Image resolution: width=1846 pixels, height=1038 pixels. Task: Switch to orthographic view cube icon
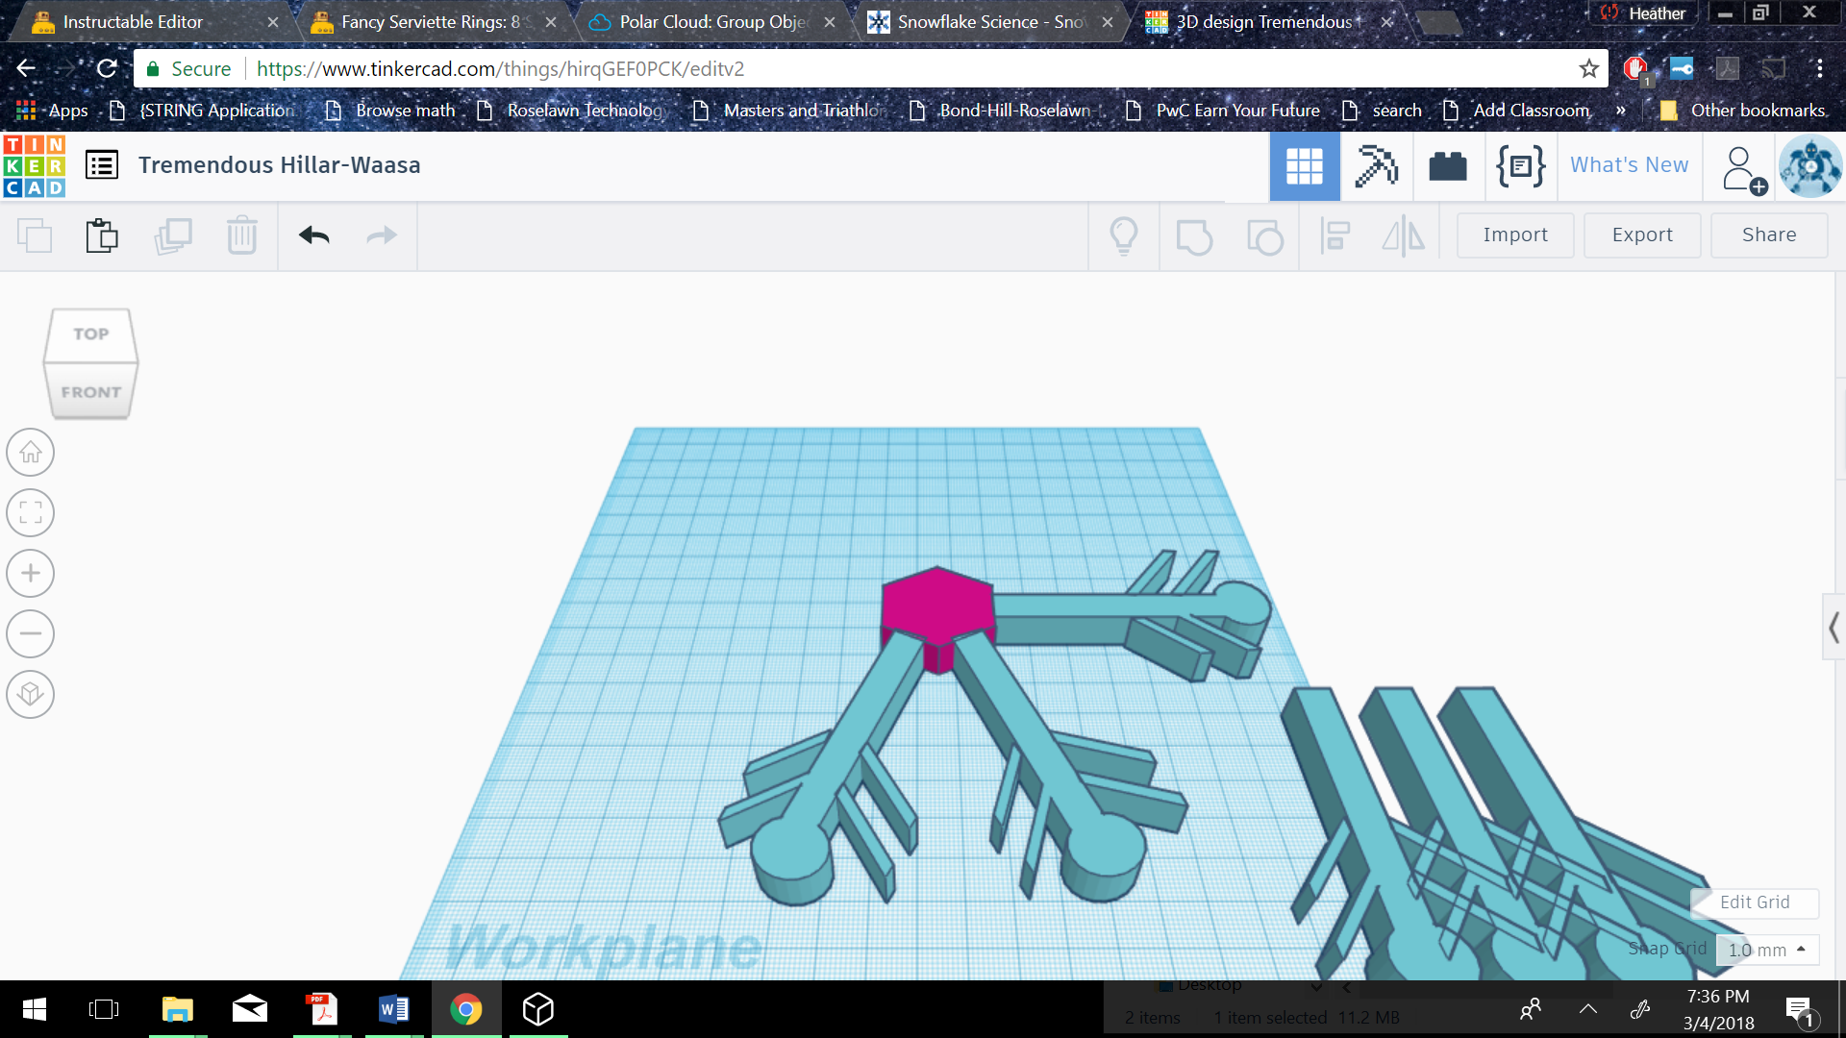[x=31, y=695]
